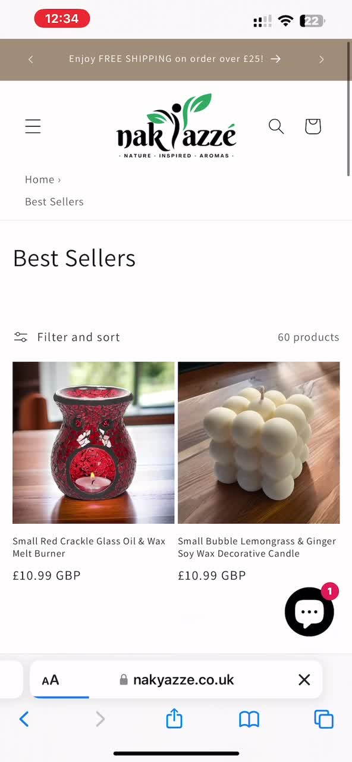Tap the search magnifier icon
The image size is (352, 762).
[x=276, y=126]
